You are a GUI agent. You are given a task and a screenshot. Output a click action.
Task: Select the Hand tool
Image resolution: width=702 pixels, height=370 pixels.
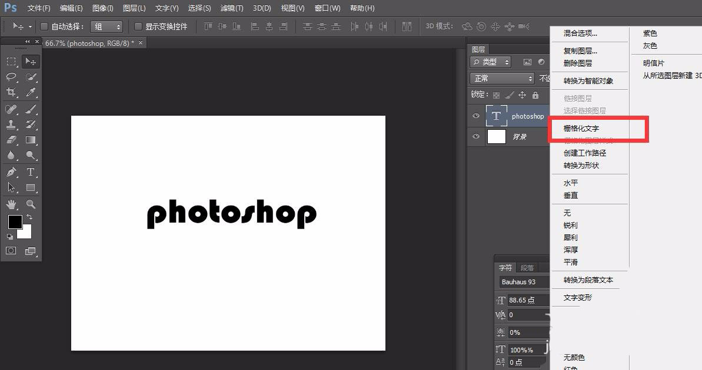[x=12, y=204]
